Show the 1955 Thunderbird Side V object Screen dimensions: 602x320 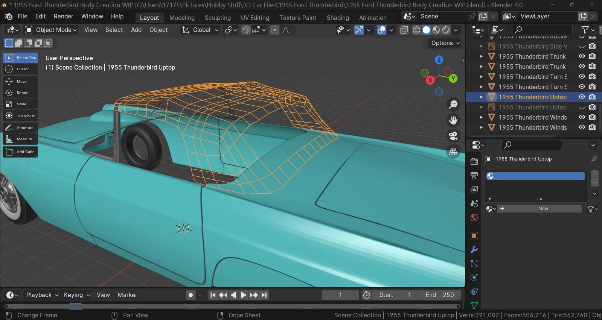pos(582,46)
